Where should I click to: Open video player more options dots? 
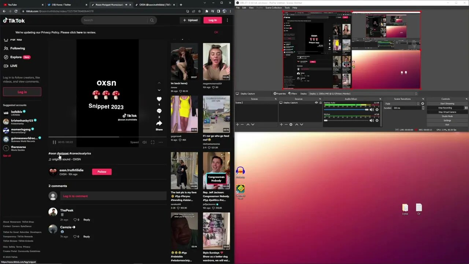[x=160, y=142]
